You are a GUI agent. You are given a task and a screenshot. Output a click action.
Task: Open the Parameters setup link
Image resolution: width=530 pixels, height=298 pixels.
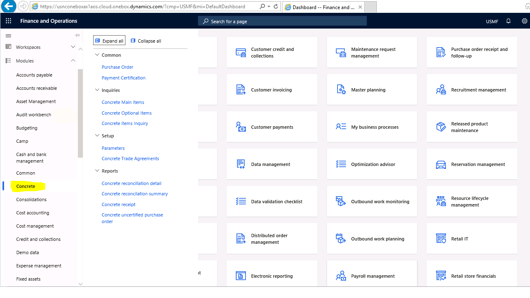click(113, 148)
